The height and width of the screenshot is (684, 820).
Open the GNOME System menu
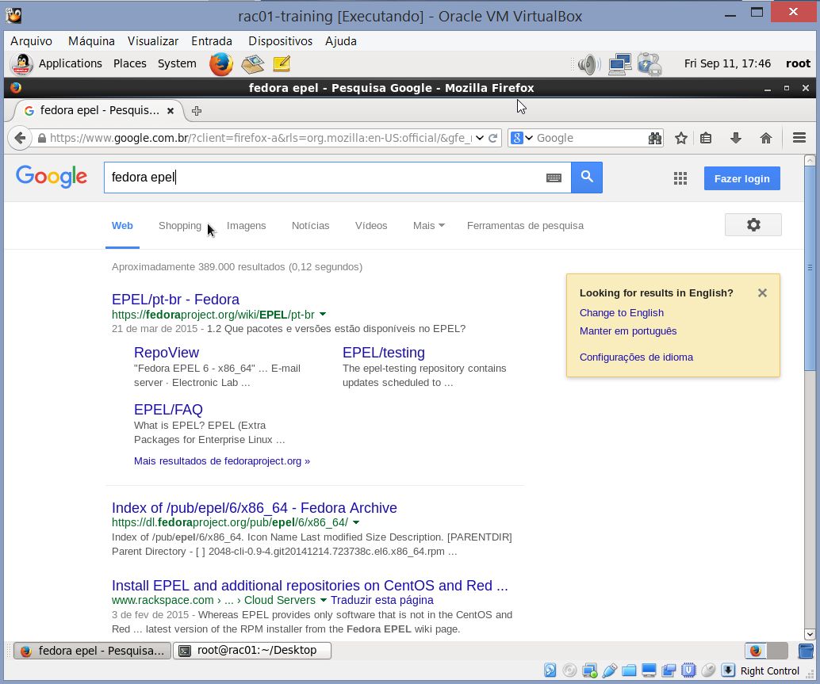177,63
